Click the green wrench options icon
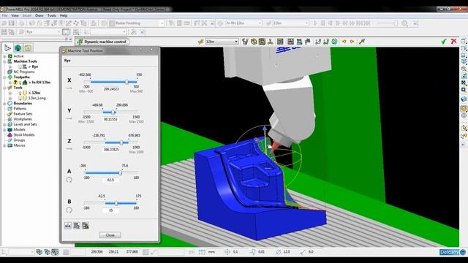The width and height of the screenshot is (468, 263). (x=362, y=42)
